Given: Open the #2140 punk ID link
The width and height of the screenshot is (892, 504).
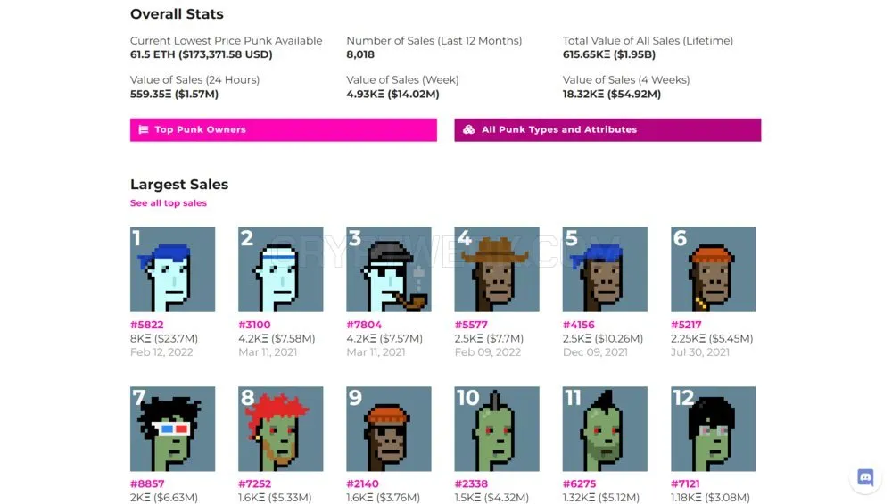Looking at the screenshot, I should 362,484.
